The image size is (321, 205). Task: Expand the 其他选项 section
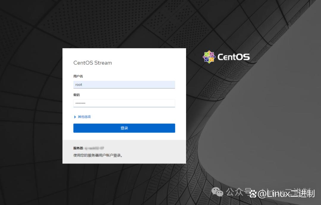coord(82,117)
